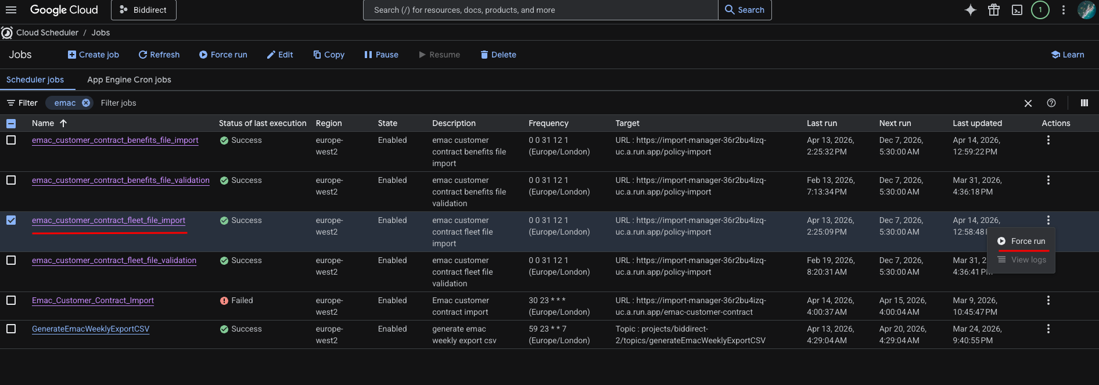This screenshot has width=1099, height=385.
Task: Sort by Name column arrow
Action: [63, 123]
